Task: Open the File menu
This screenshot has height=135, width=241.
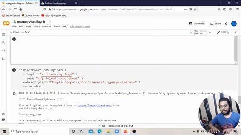Action: 14,26
